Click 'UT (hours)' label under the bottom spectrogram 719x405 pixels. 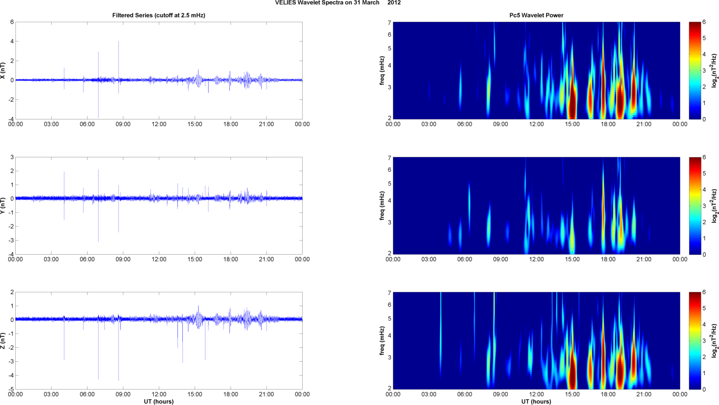pyautogui.click(x=536, y=401)
